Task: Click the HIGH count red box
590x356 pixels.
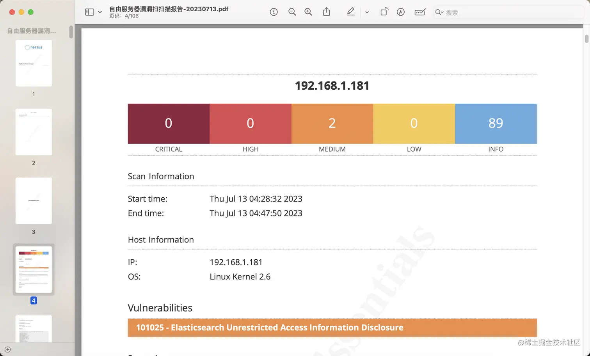Action: click(x=251, y=124)
